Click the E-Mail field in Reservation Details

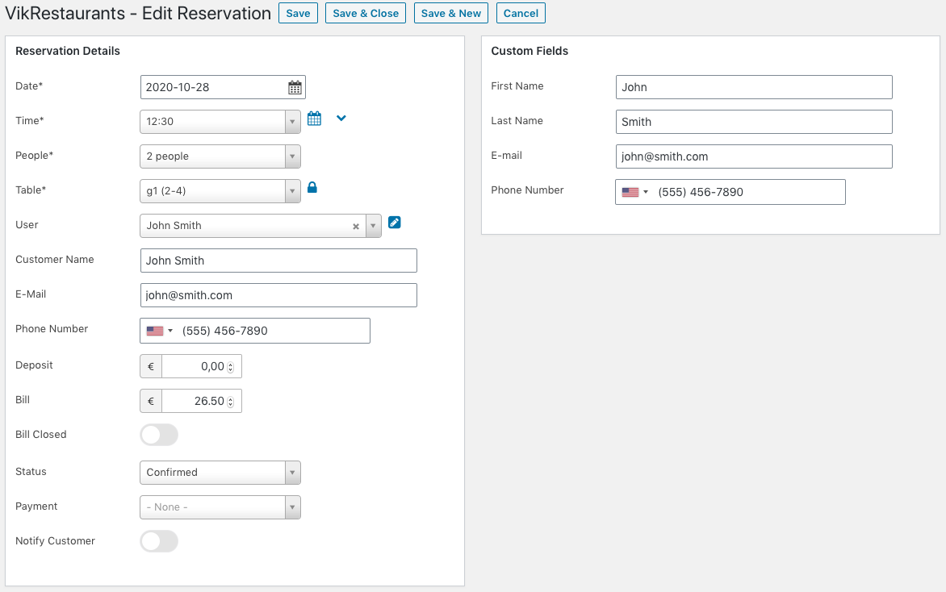click(278, 295)
